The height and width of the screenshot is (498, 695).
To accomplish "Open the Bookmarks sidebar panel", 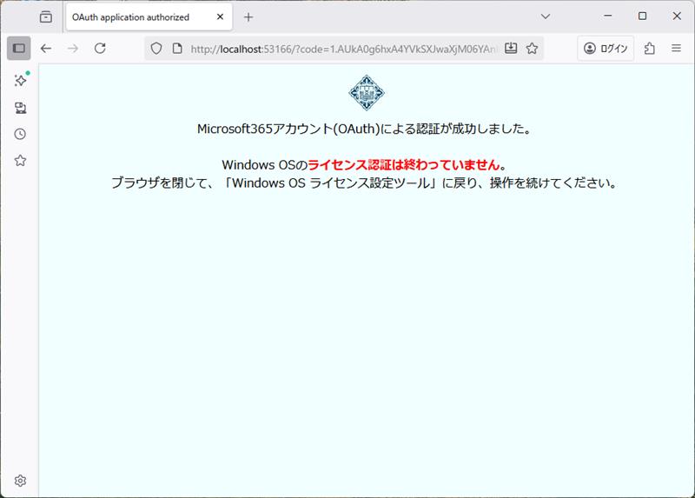I will tap(20, 161).
